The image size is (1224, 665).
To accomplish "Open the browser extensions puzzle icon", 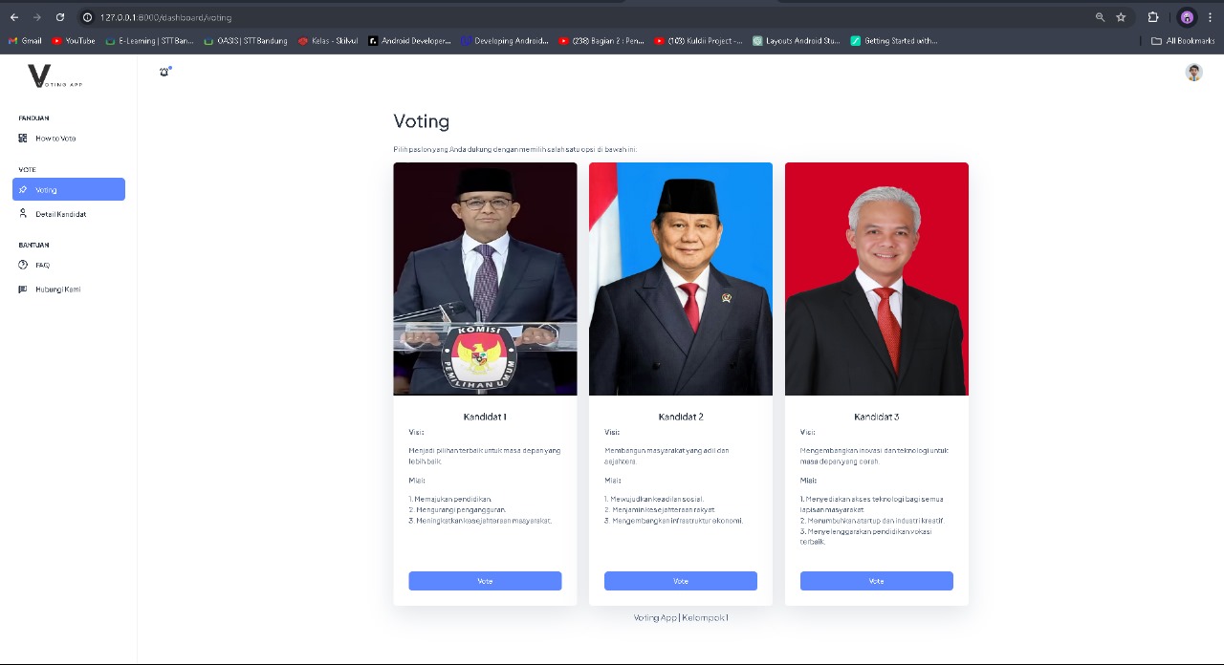I will (1153, 17).
